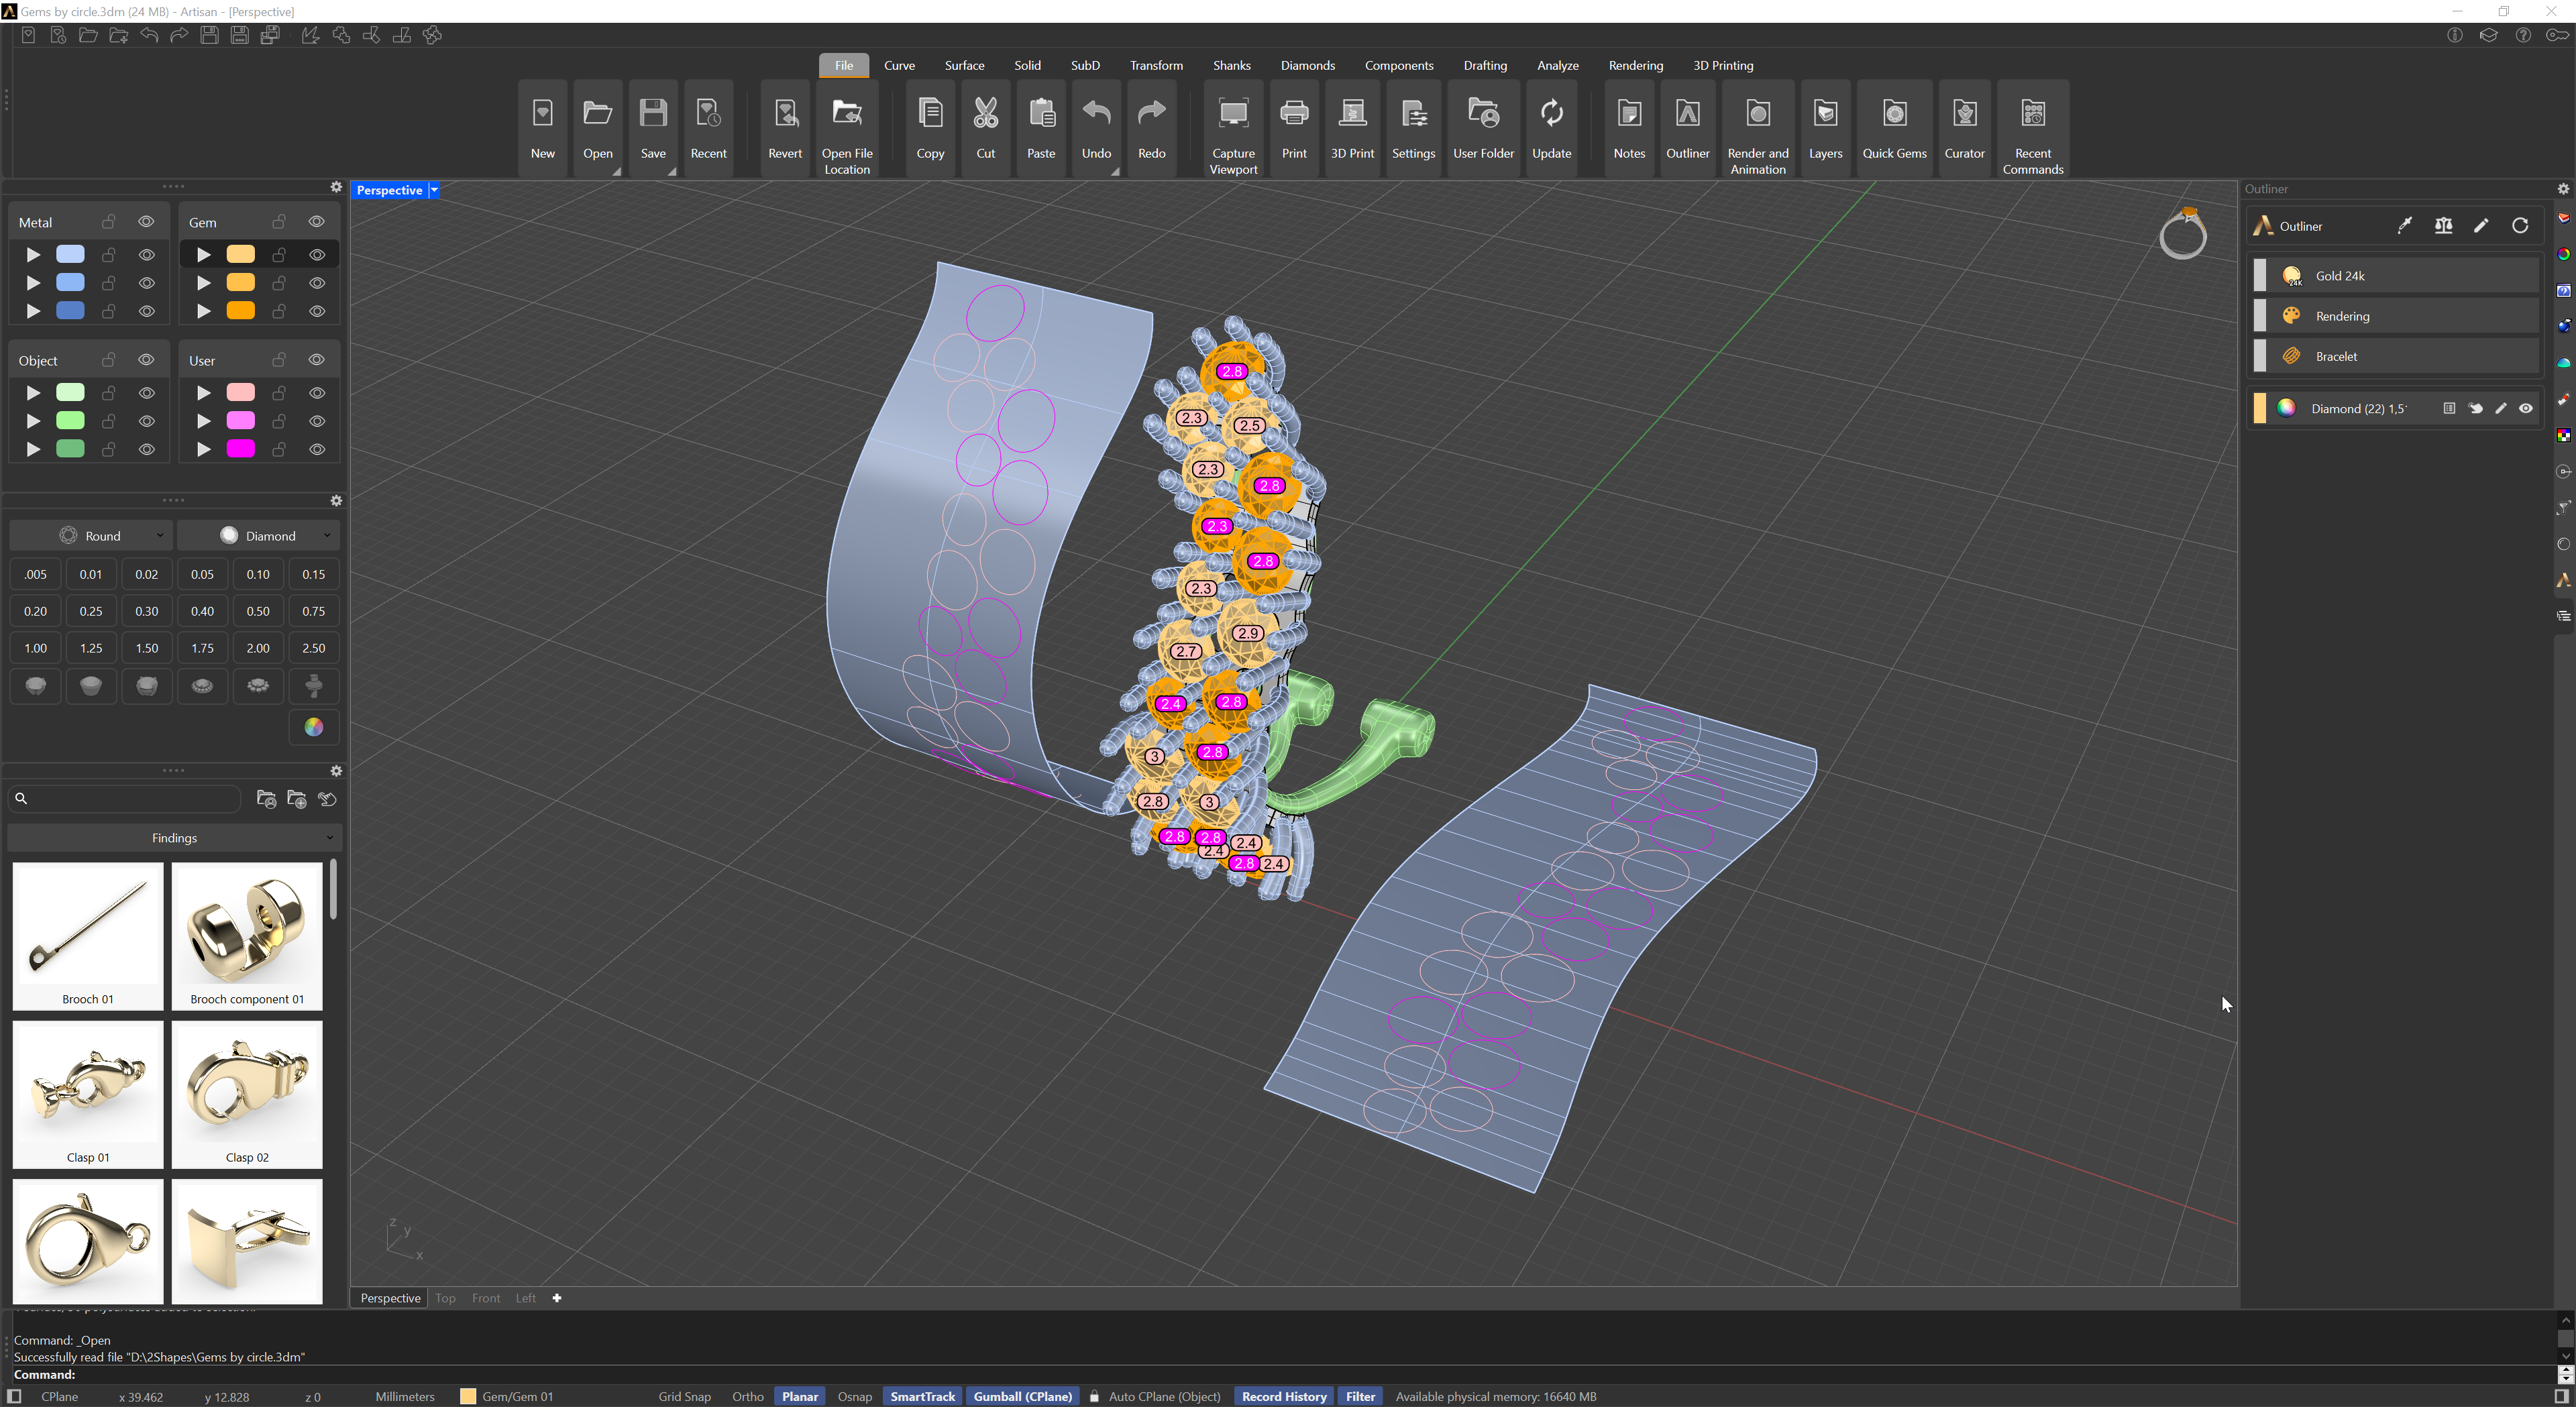
Task: Toggle Ortho mode in status bar
Action: point(747,1396)
